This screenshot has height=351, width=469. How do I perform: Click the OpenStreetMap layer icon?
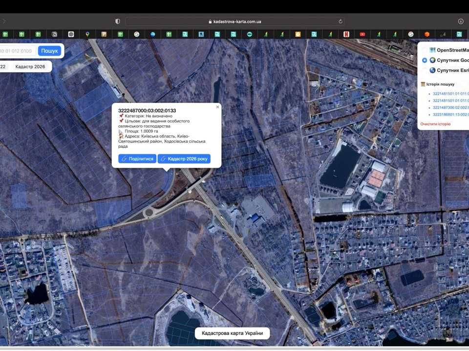coord(432,50)
